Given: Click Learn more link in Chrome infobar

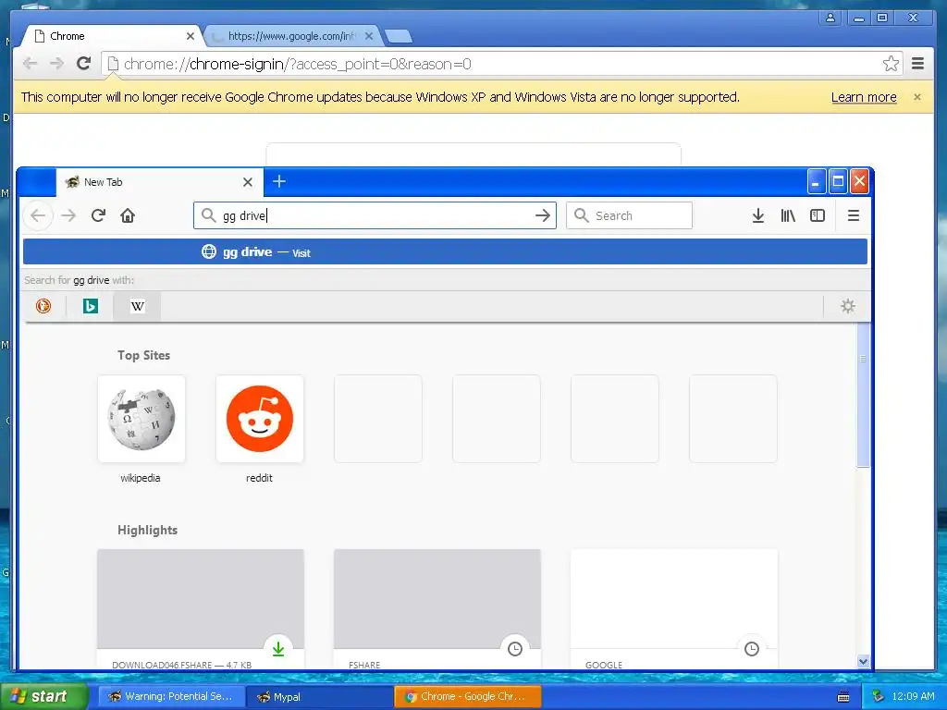Looking at the screenshot, I should pyautogui.click(x=864, y=97).
